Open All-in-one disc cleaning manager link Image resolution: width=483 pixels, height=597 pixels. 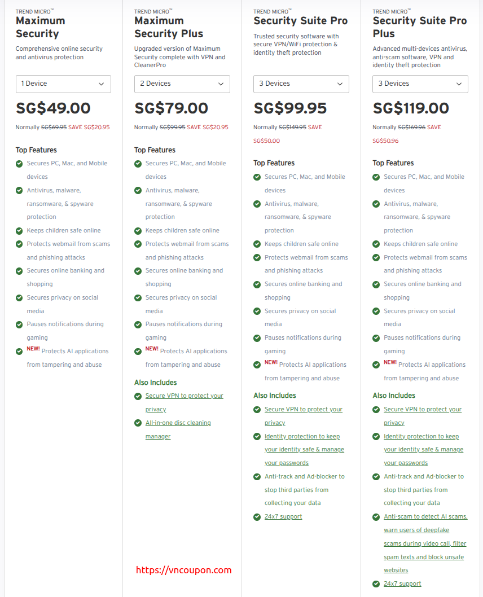(x=178, y=423)
